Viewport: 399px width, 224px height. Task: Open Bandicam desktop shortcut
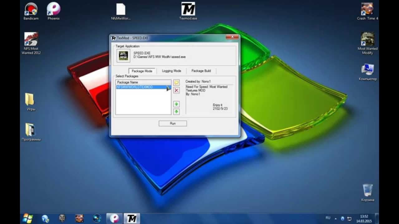(31, 12)
